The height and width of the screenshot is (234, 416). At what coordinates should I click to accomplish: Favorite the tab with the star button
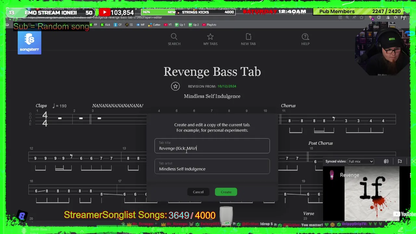[175, 86]
